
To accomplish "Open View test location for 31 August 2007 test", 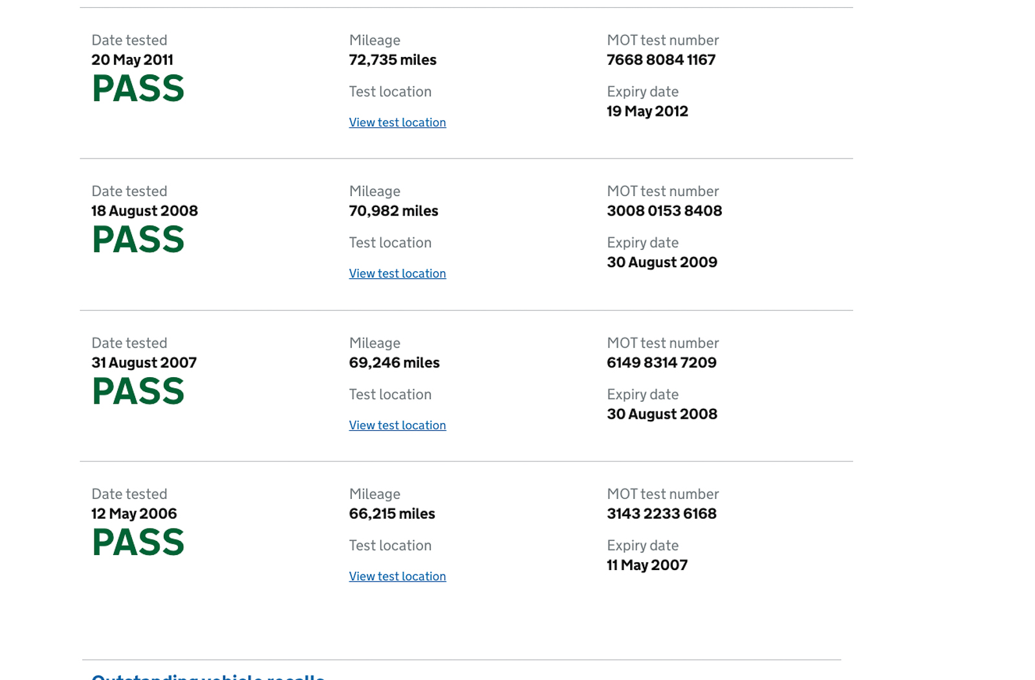I will 397,425.
